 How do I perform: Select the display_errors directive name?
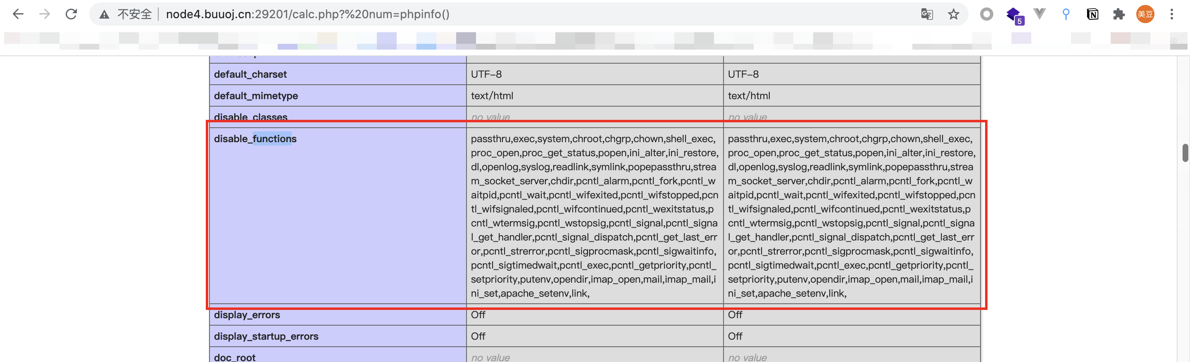click(247, 315)
